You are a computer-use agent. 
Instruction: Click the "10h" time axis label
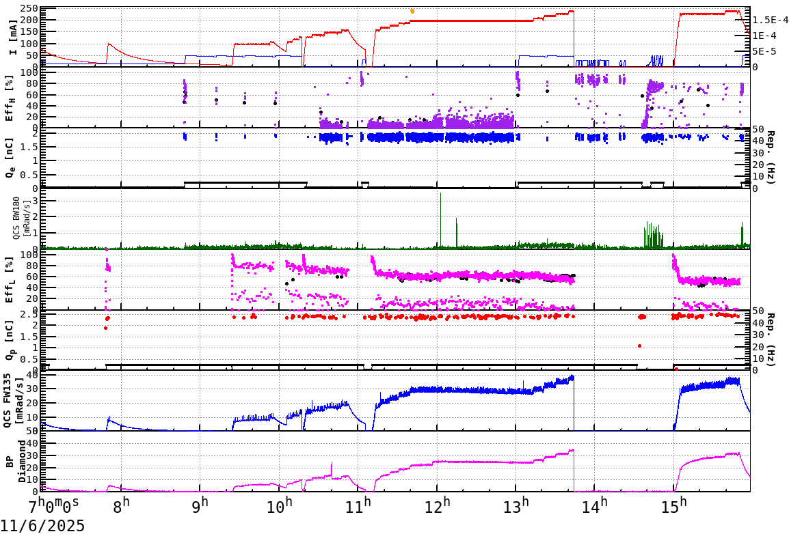(279, 505)
